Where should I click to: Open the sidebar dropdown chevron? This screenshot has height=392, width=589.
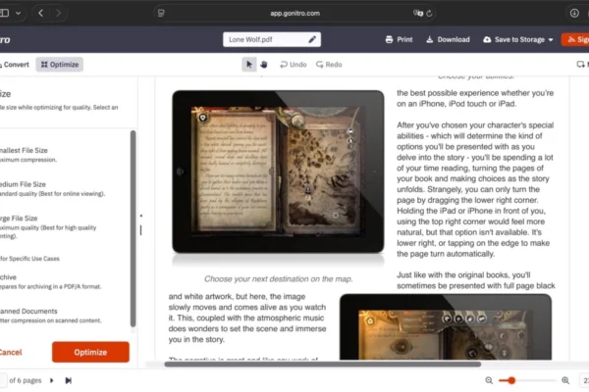[x=18, y=13]
